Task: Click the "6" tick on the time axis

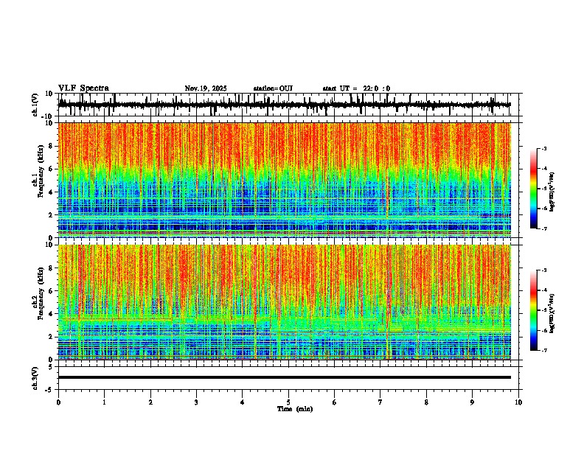Action: tap(335, 402)
